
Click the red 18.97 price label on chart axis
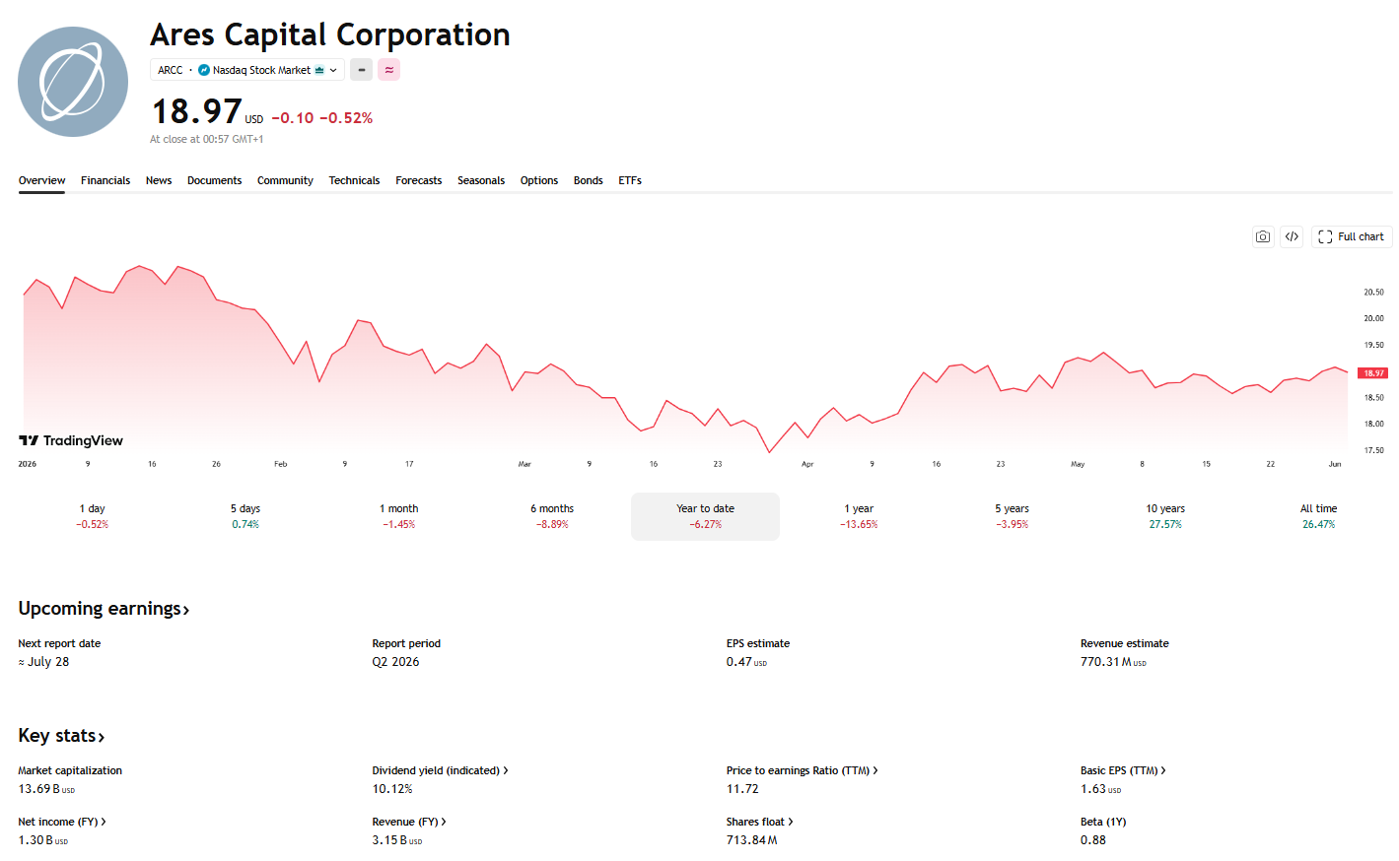tap(1373, 373)
